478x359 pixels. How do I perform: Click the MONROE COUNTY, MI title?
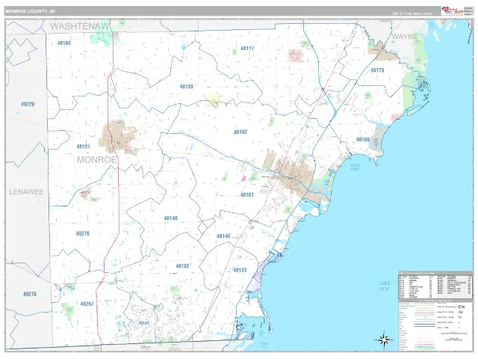(x=31, y=11)
